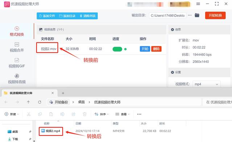This screenshot has width=232, height=142.
Task: Click 优速视频处理大师 breadcrumb in address bar
Action: point(107,102)
